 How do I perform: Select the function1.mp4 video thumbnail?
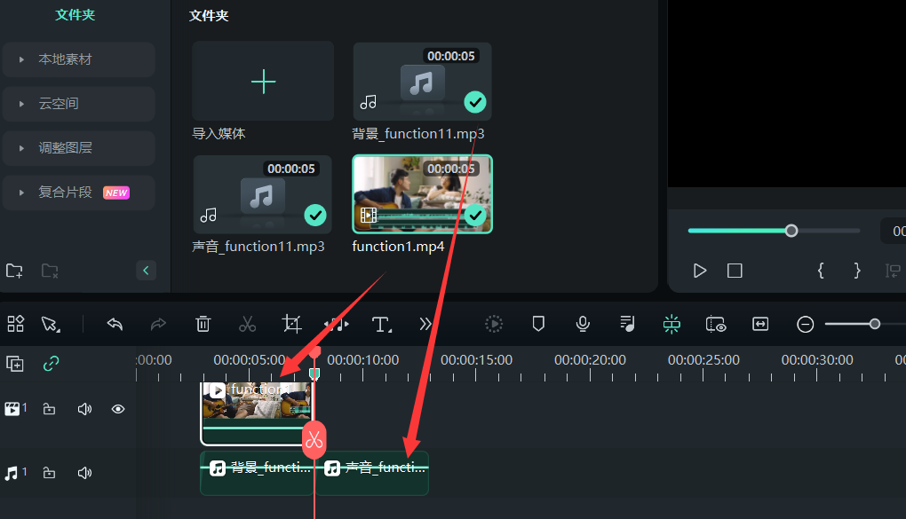click(423, 194)
